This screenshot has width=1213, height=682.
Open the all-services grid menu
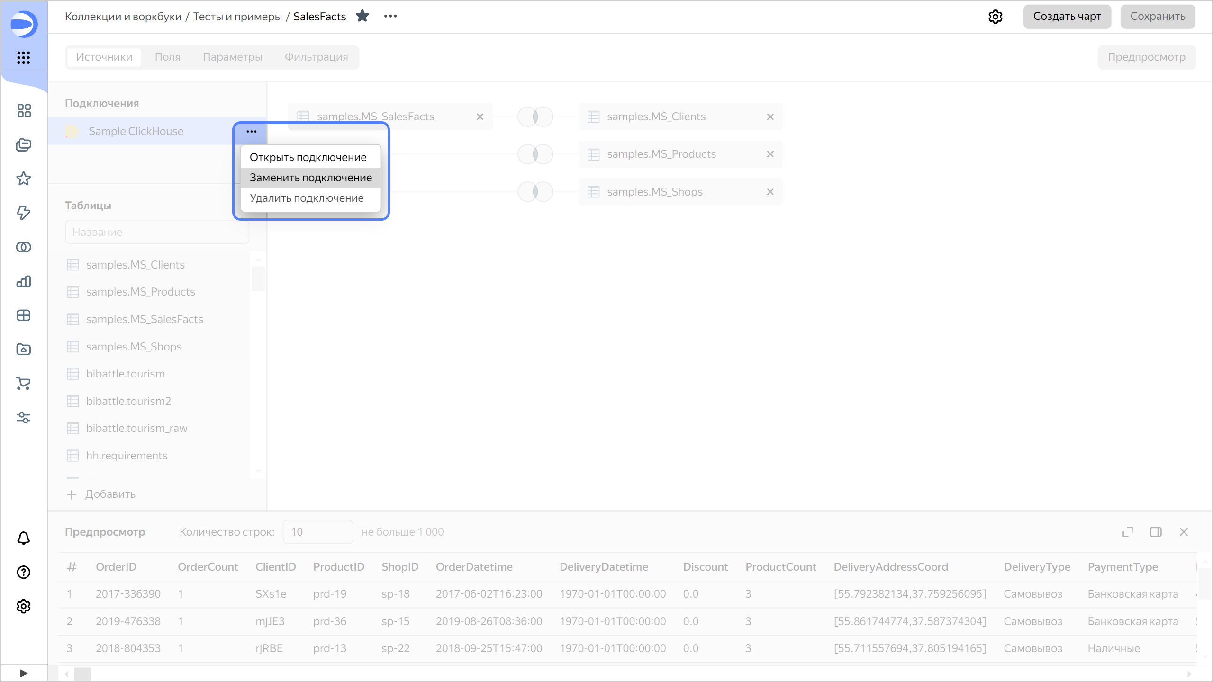[23, 58]
